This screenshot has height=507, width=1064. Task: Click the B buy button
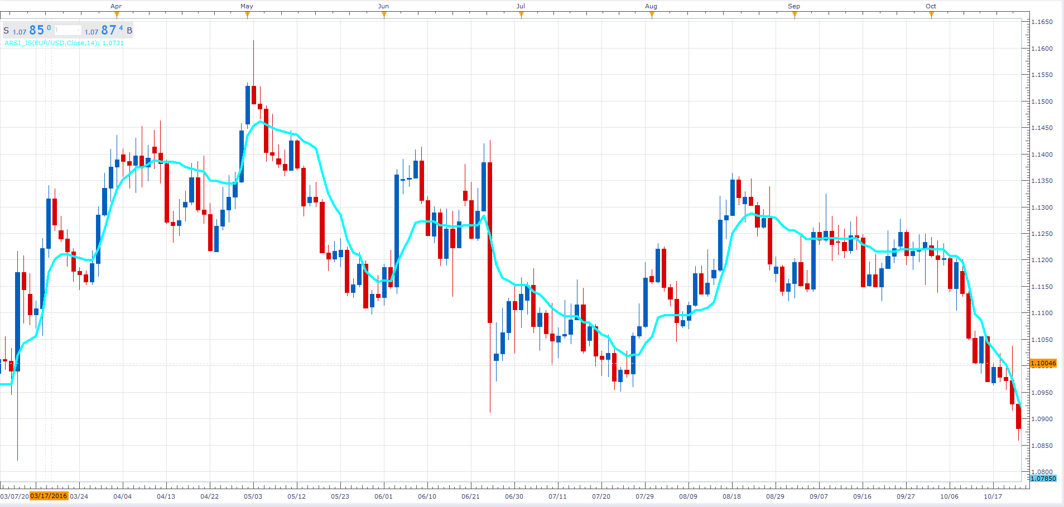[129, 31]
